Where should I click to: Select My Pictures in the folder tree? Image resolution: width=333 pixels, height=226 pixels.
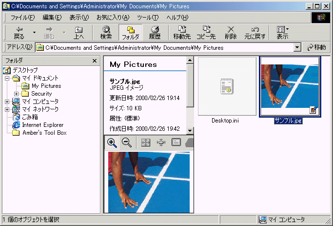(x=46, y=86)
